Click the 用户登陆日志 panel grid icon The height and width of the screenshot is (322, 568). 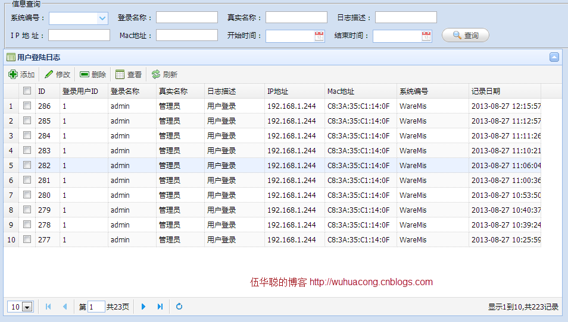pos(11,57)
